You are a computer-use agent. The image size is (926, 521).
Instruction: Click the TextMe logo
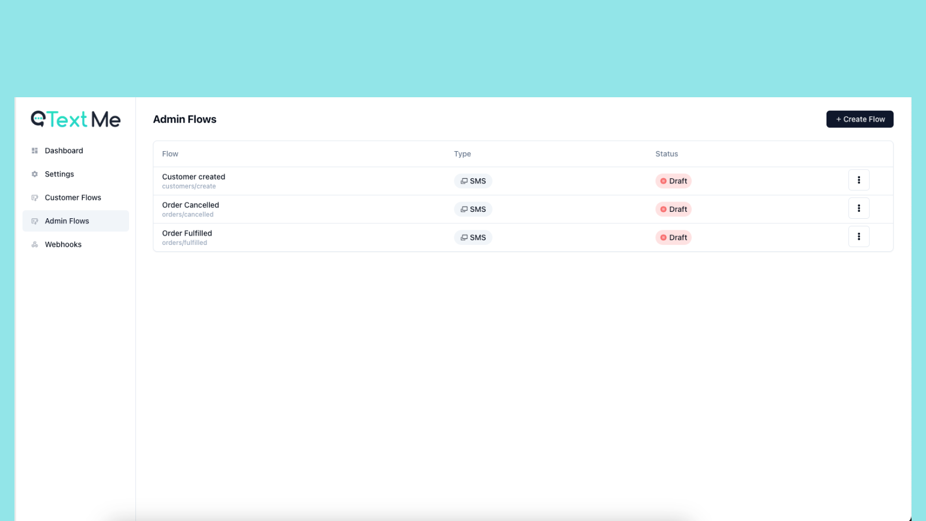(x=76, y=119)
